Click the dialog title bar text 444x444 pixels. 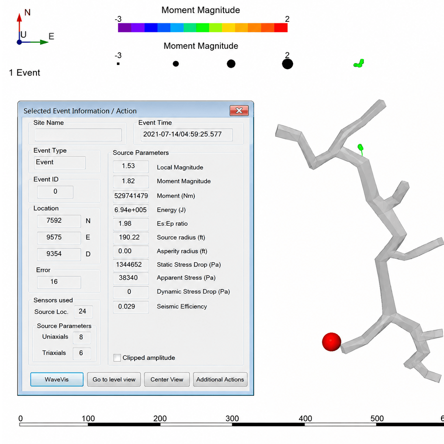coord(80,111)
